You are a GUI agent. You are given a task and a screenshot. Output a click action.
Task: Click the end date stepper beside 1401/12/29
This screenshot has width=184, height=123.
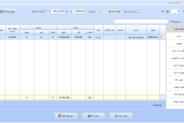click(x=50, y=11)
